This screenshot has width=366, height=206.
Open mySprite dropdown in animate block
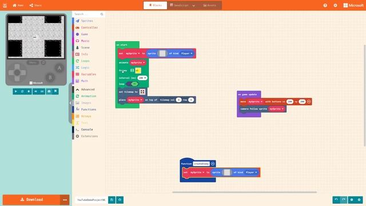[138, 62]
